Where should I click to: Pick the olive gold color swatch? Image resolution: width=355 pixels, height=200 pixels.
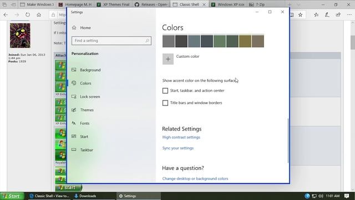click(245, 41)
